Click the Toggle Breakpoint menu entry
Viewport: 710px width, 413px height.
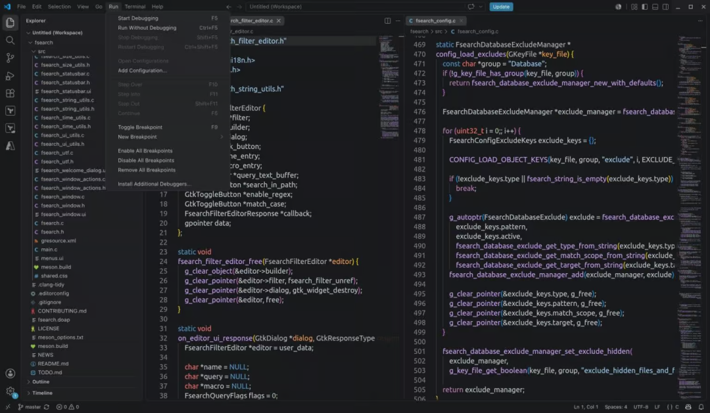click(168, 127)
